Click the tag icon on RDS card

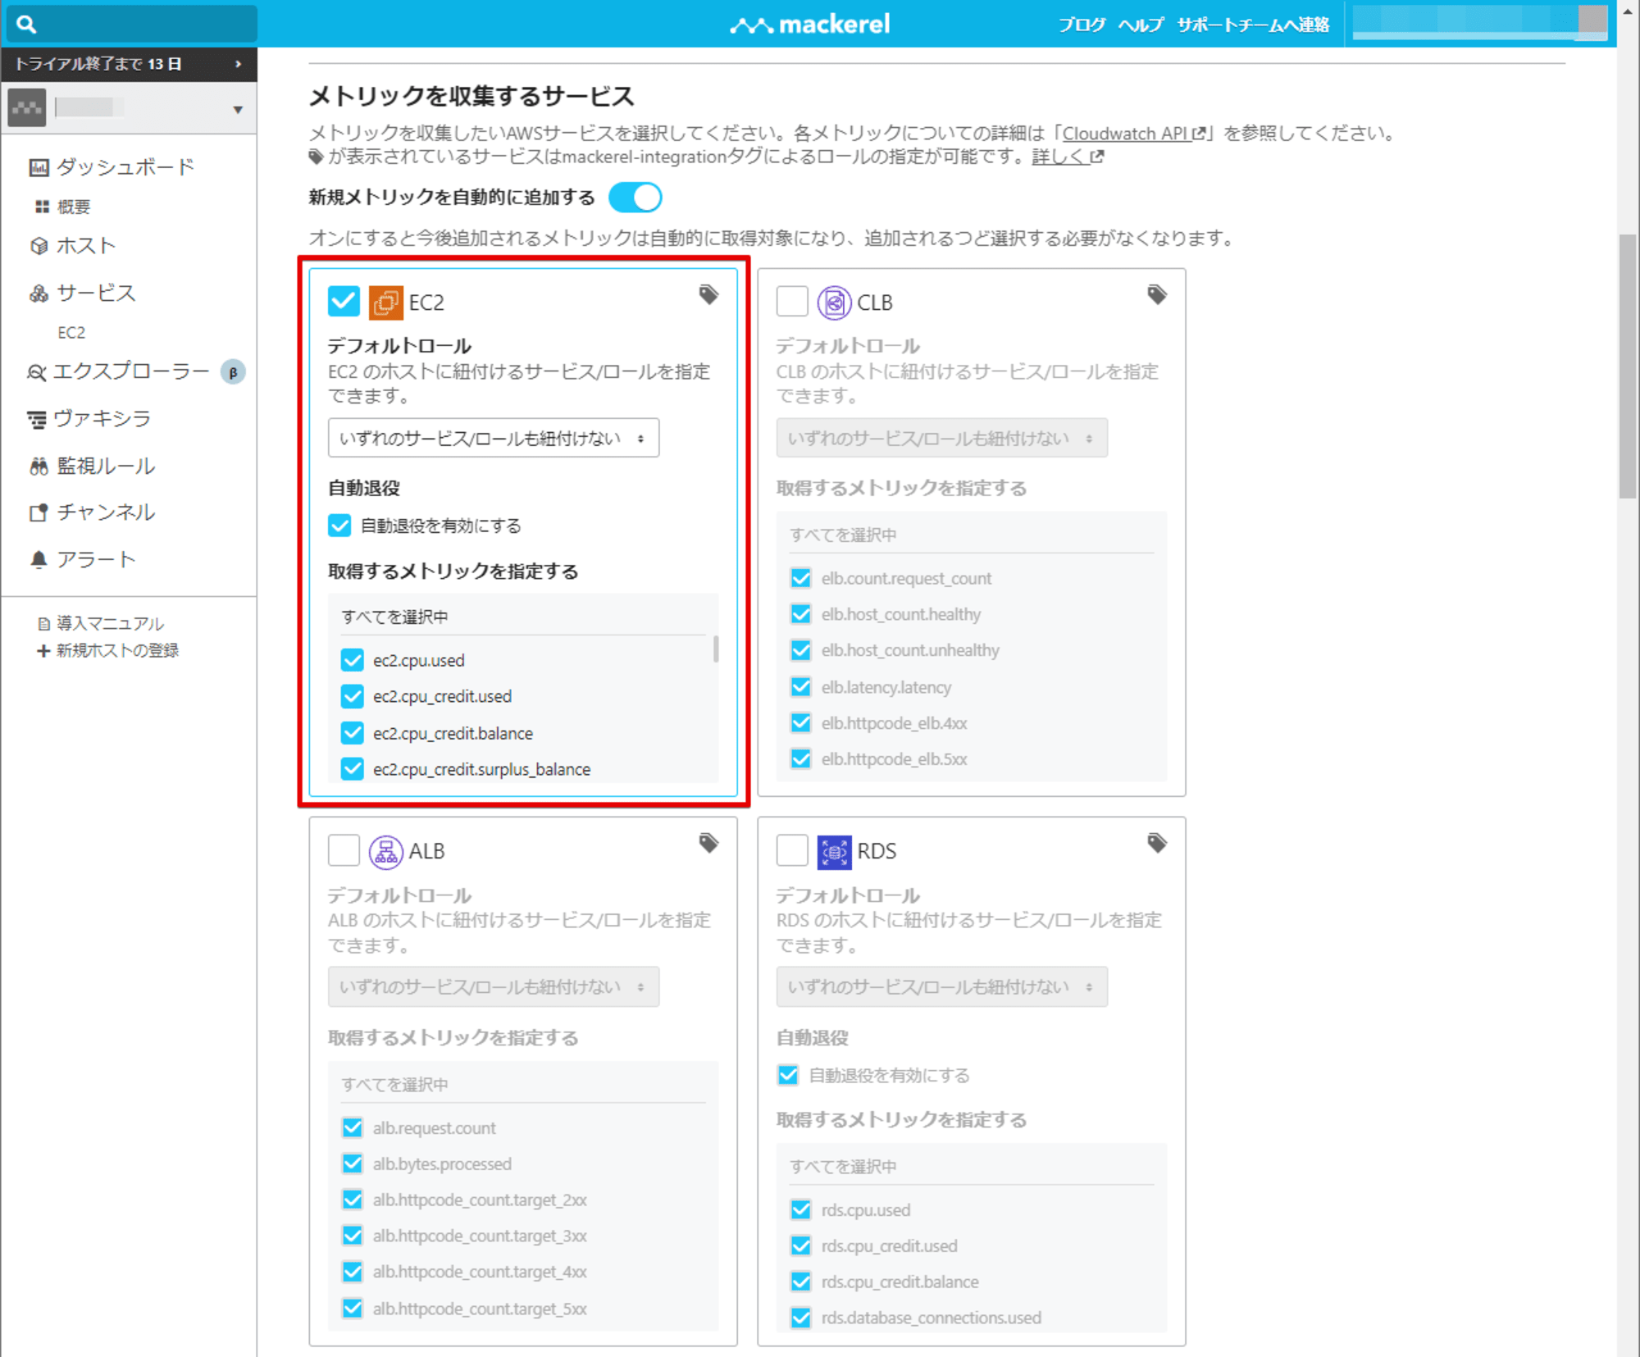[x=1157, y=843]
